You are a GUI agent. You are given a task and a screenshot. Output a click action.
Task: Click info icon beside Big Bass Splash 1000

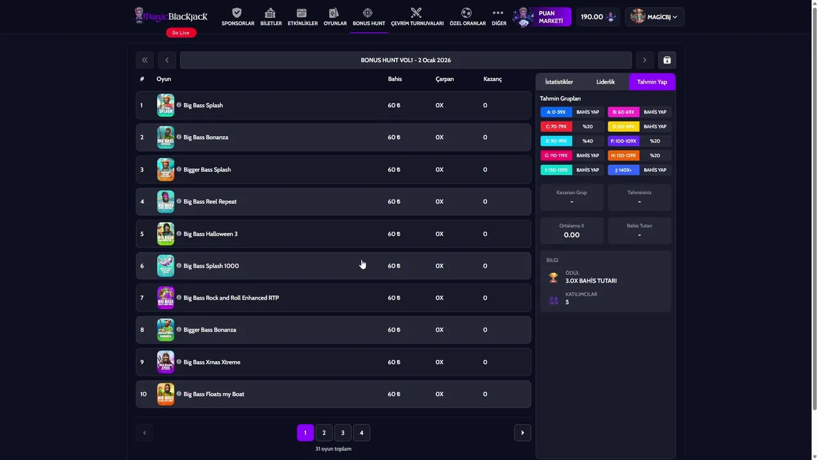pos(179,265)
